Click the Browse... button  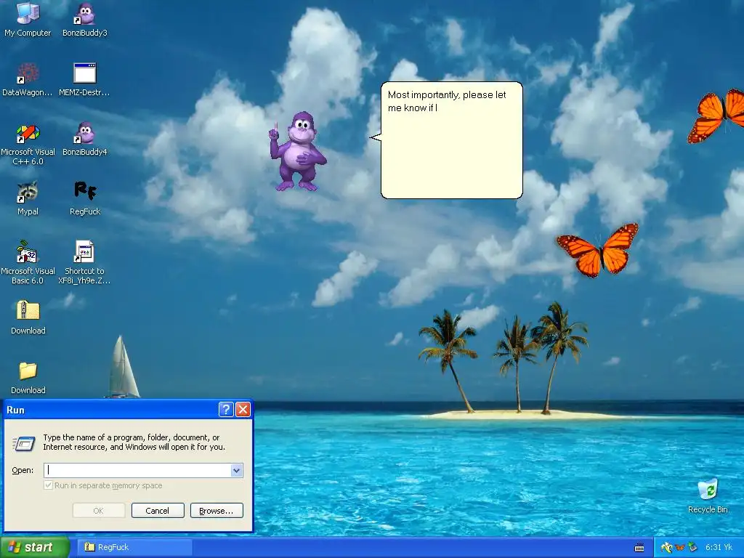(x=217, y=511)
